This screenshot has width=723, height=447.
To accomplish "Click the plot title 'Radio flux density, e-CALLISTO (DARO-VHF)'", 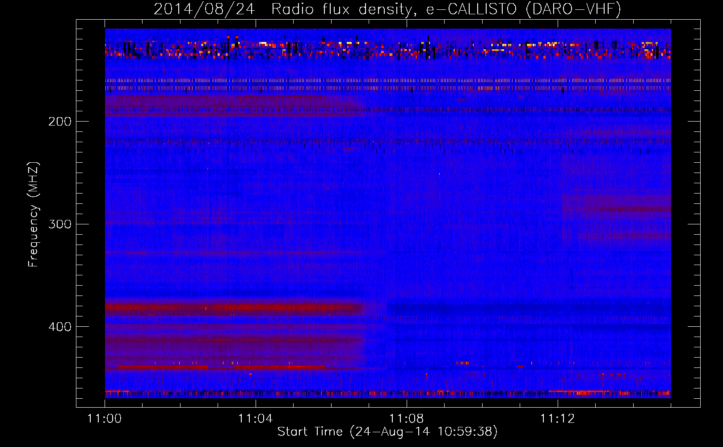I will click(446, 9).
